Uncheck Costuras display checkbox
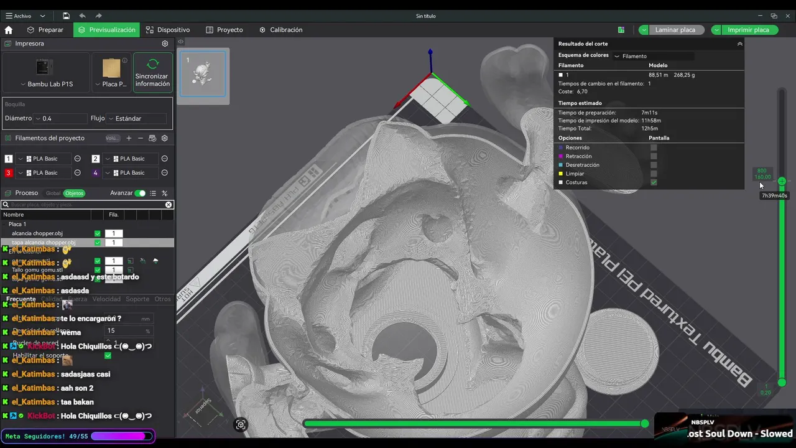The width and height of the screenshot is (796, 448). [654, 182]
